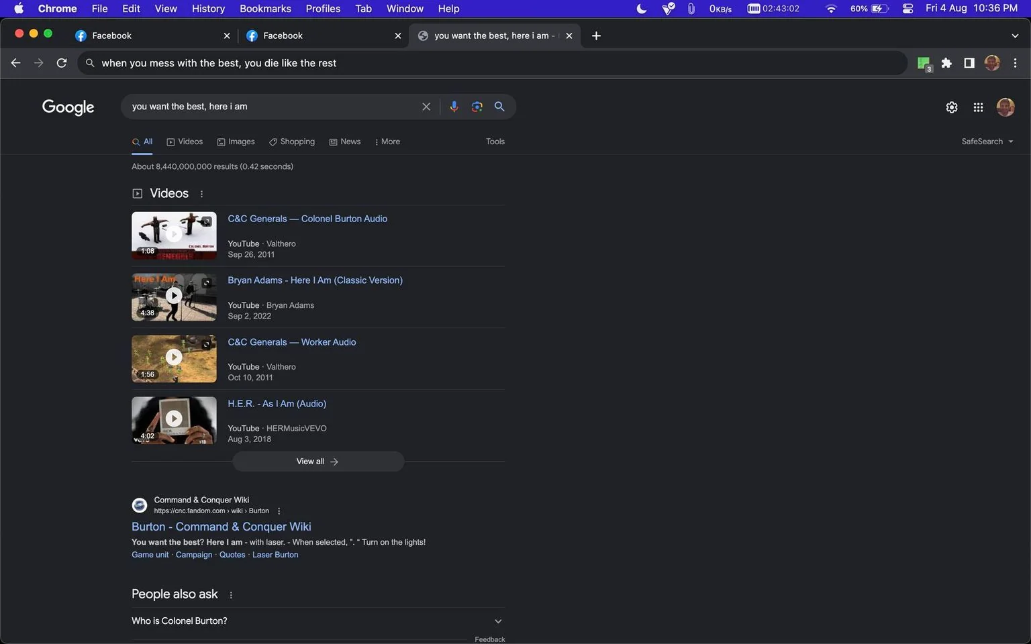This screenshot has width=1031, height=644.
Task: Play the Bryan Adams Here I Am thumbnail
Action: click(x=174, y=297)
